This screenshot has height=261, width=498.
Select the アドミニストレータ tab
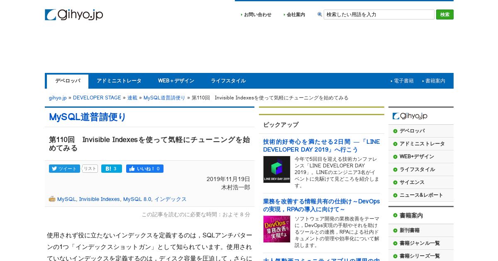tap(119, 81)
